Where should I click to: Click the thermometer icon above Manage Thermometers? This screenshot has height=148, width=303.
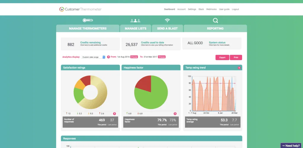point(88,20)
